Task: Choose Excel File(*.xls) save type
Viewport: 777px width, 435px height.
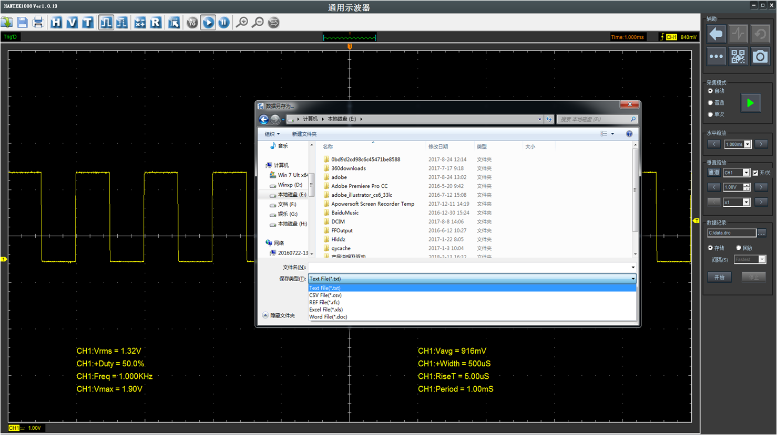Action: [x=326, y=310]
